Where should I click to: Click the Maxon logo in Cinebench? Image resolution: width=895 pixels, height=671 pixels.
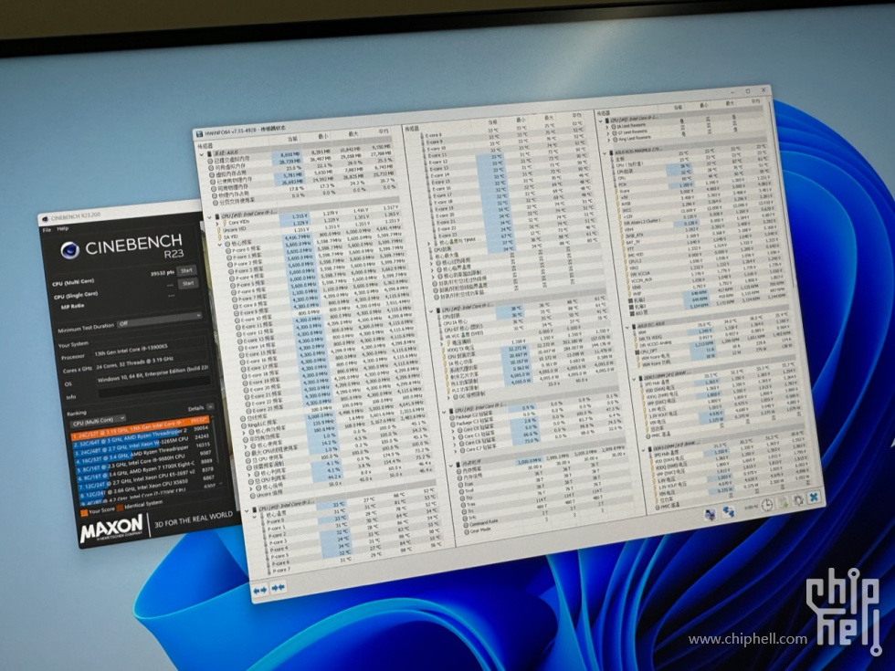click(x=111, y=529)
